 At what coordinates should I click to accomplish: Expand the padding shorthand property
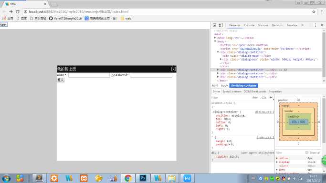tap(229, 144)
